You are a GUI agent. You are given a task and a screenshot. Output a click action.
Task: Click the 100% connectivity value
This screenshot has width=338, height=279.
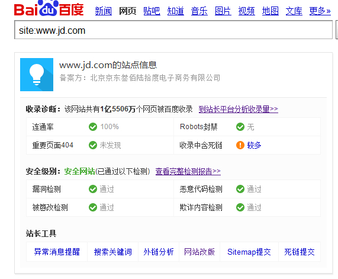point(110,127)
